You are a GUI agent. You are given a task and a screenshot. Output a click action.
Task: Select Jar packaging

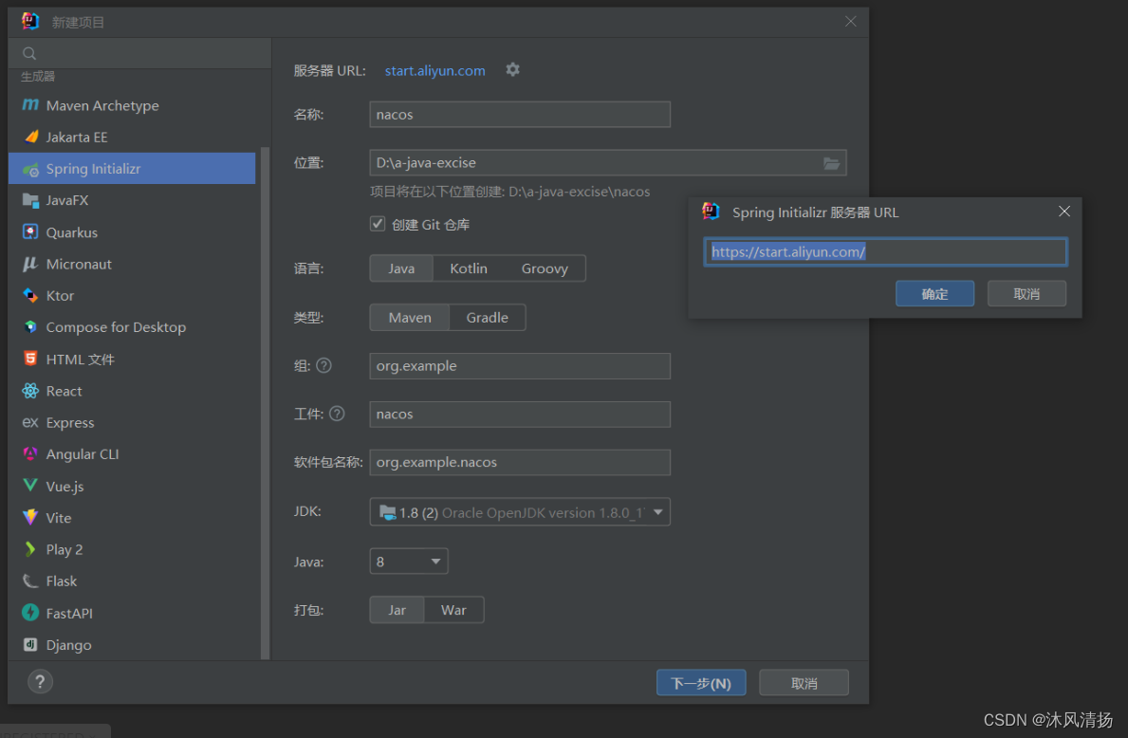point(398,610)
